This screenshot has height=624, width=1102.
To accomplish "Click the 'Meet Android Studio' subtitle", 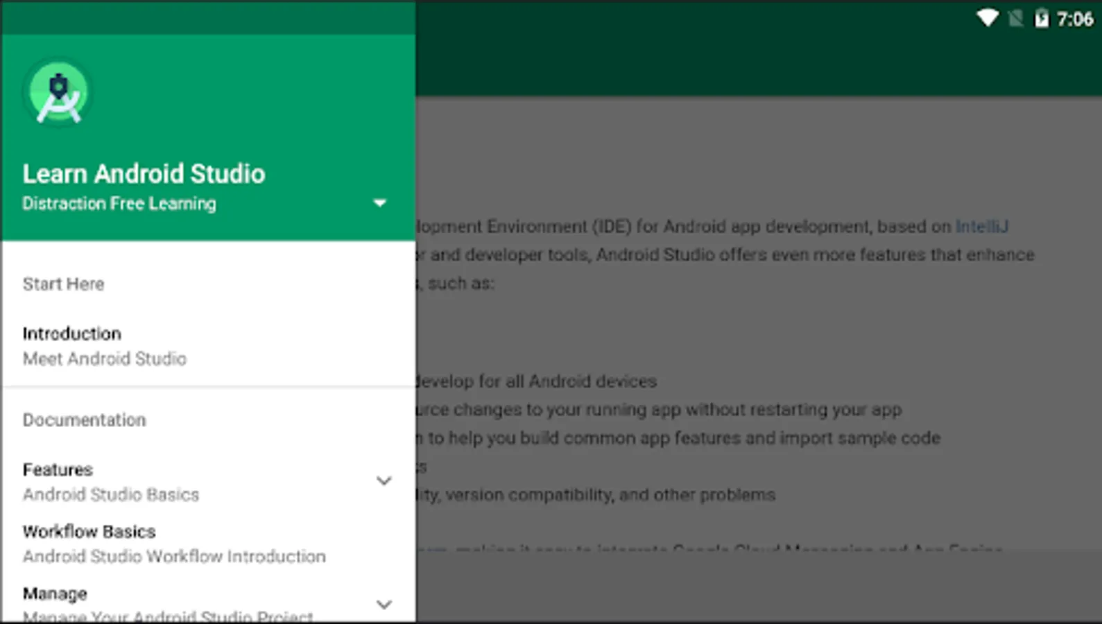I will [x=105, y=359].
